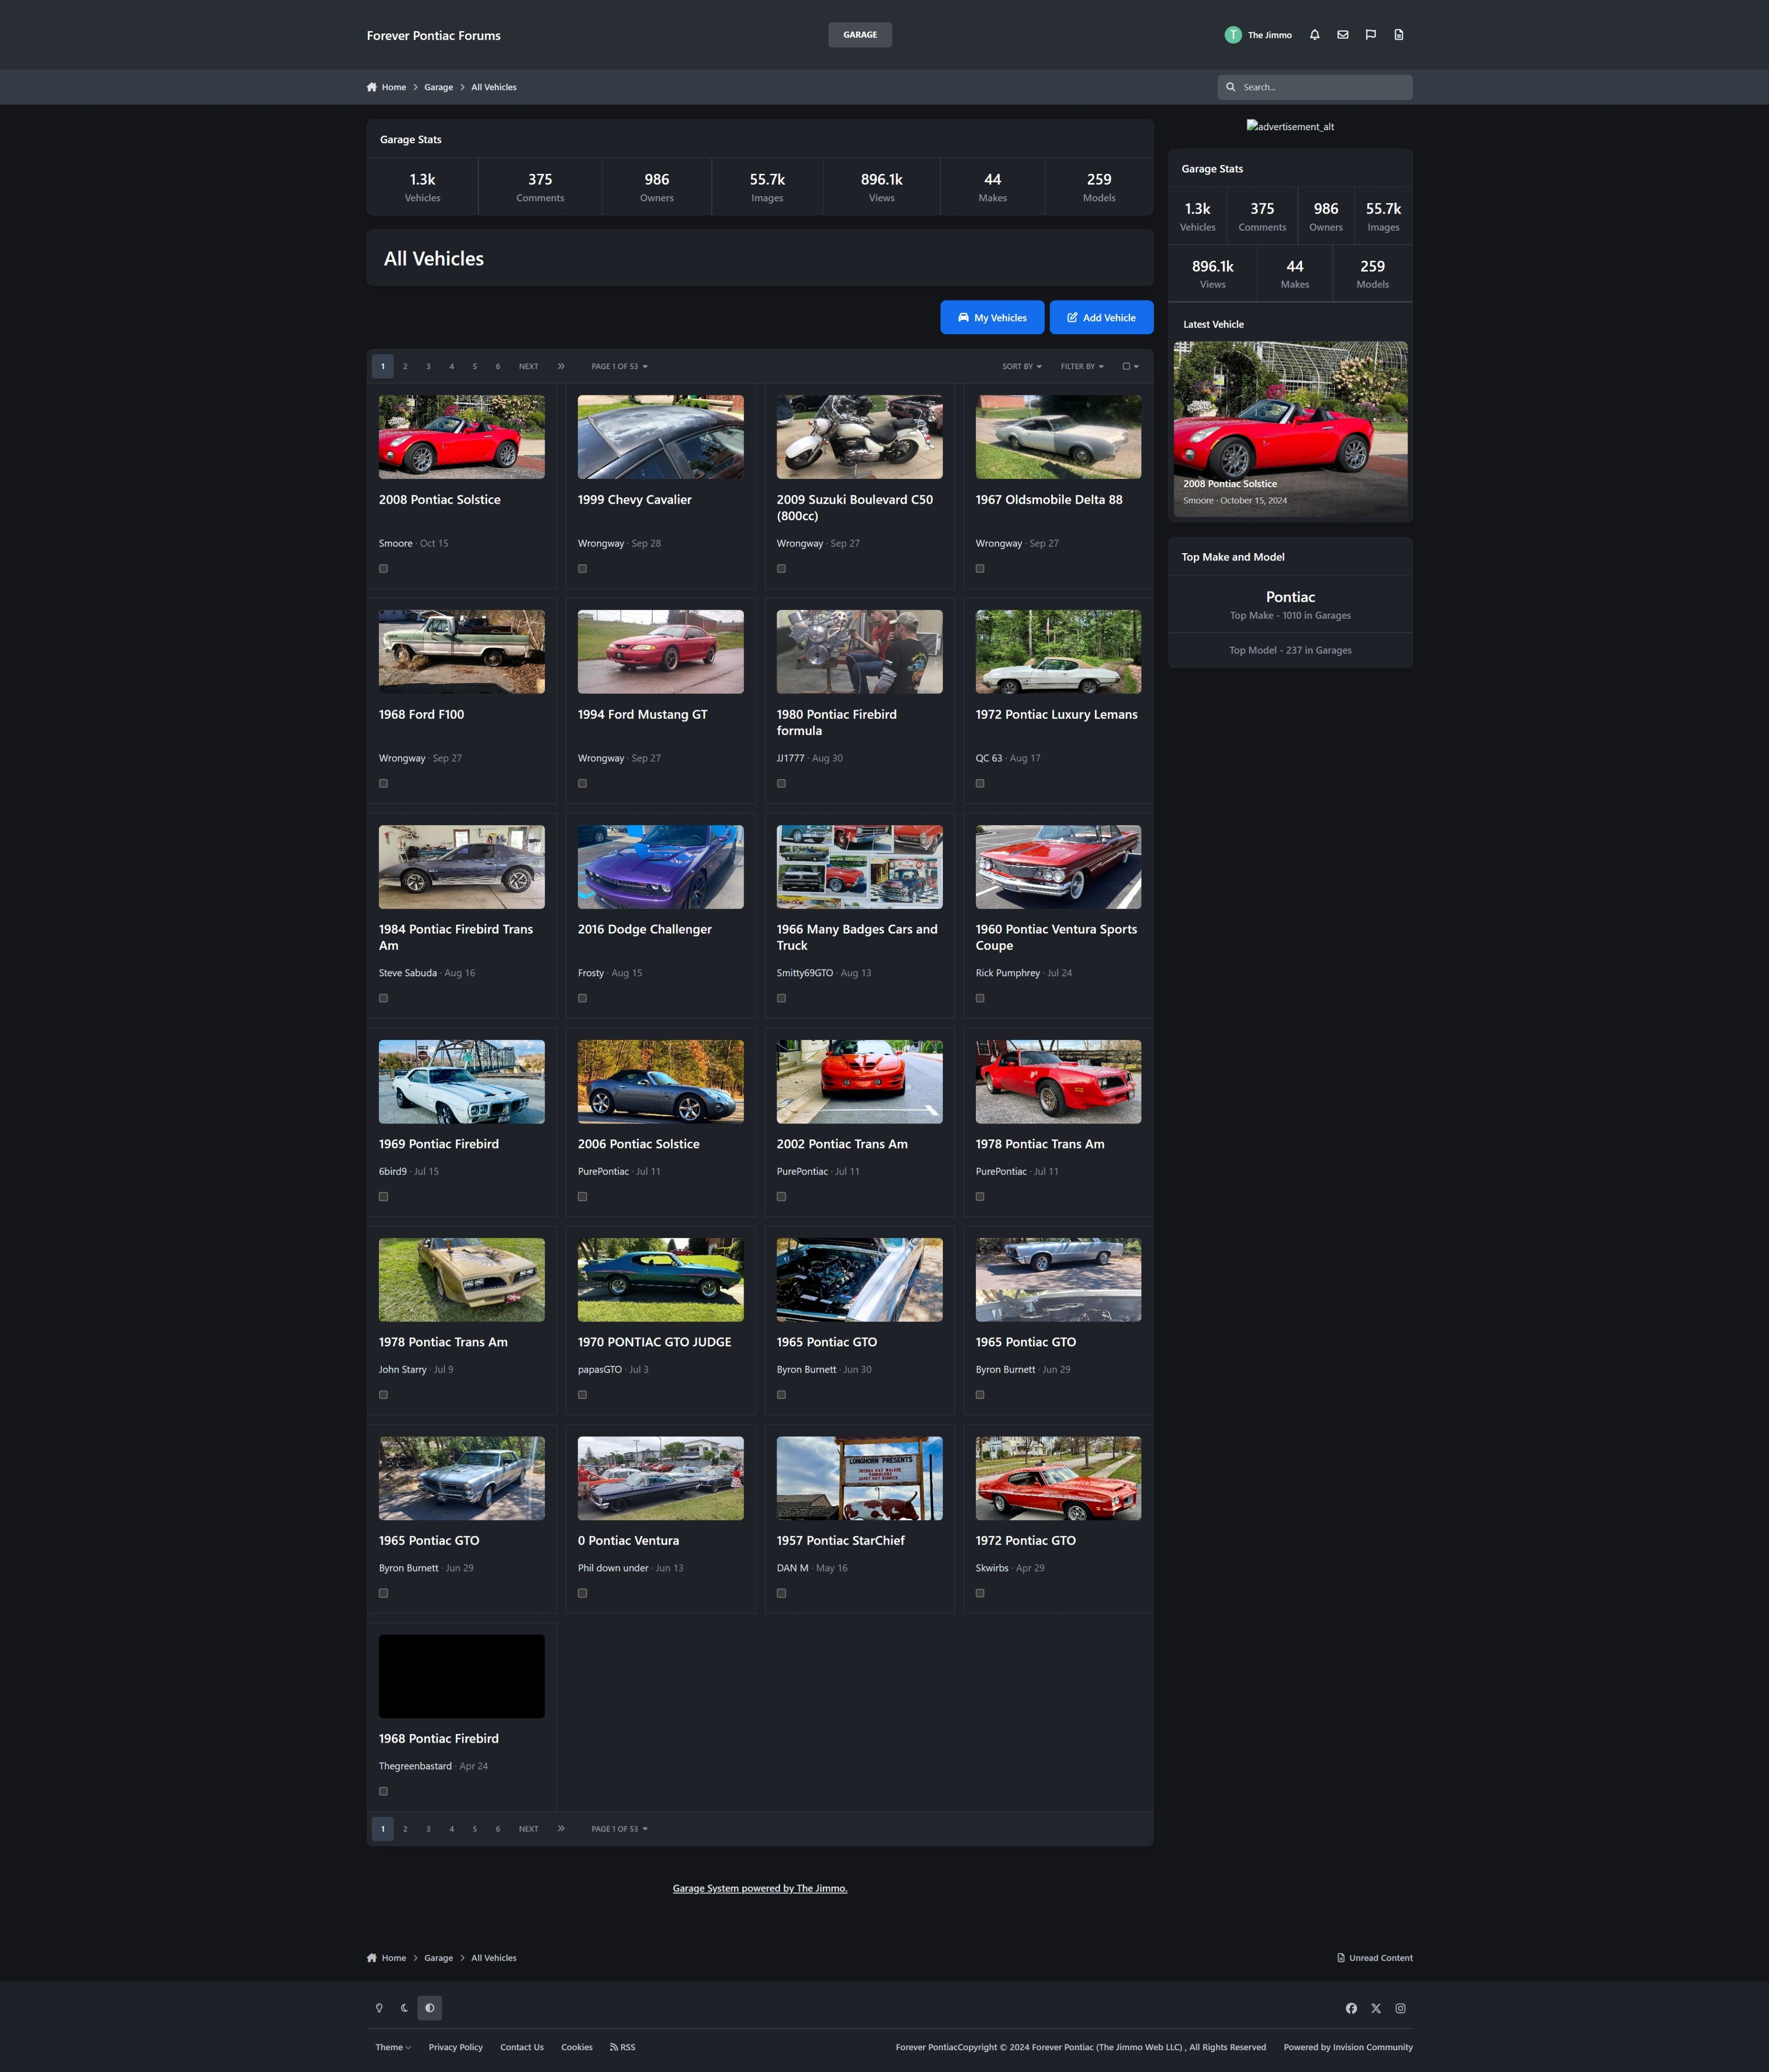1769x2072 pixels.
Task: Open the Garage nav tab
Action: [x=860, y=35]
